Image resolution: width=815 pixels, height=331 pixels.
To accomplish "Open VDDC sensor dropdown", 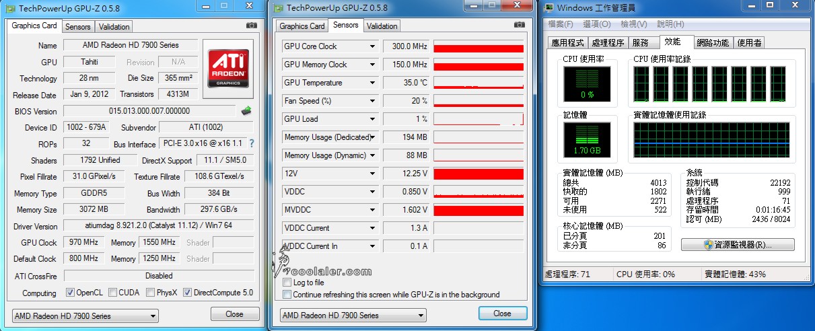I will (x=372, y=192).
